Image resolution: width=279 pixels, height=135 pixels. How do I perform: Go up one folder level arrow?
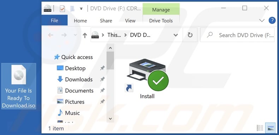click(x=85, y=35)
